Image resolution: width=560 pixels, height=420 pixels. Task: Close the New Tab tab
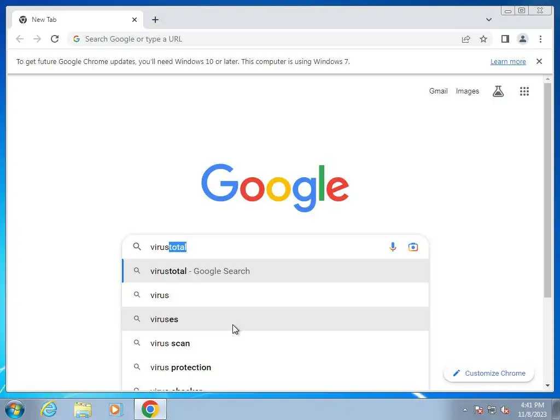click(135, 20)
